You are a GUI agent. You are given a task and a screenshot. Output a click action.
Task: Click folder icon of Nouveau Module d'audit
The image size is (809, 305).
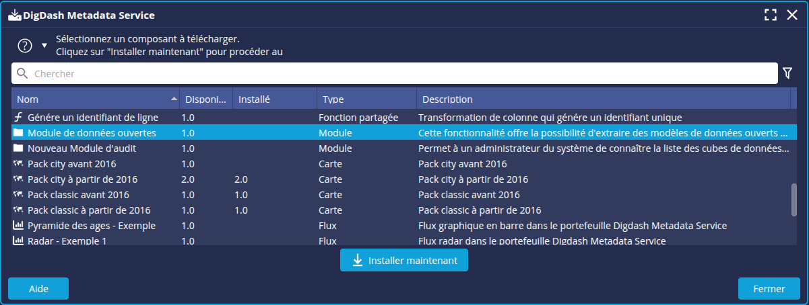tap(18, 148)
